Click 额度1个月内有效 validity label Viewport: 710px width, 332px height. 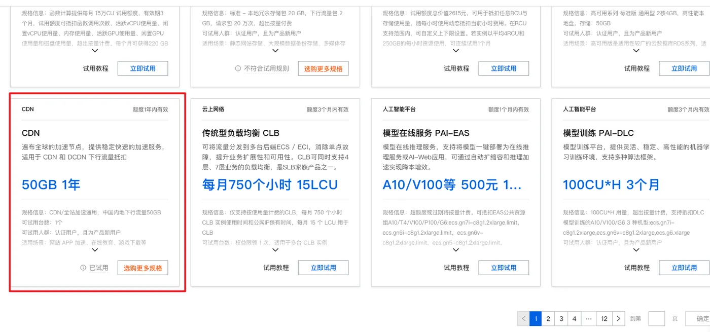(x=509, y=109)
